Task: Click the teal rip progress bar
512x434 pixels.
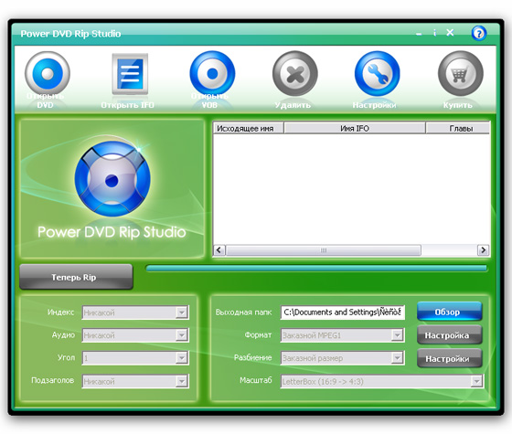Action: (316, 269)
